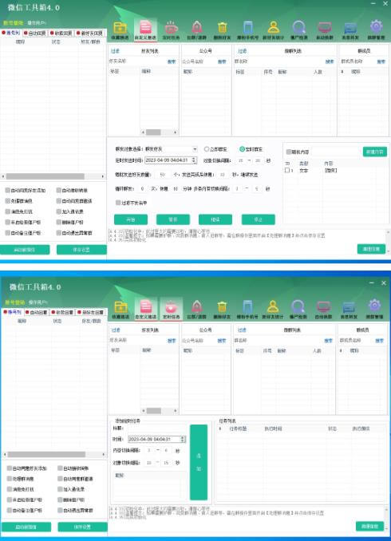This screenshot has width=391, height=541.
Task: Open purple gear management icon, upper window
Action: click(376, 30)
